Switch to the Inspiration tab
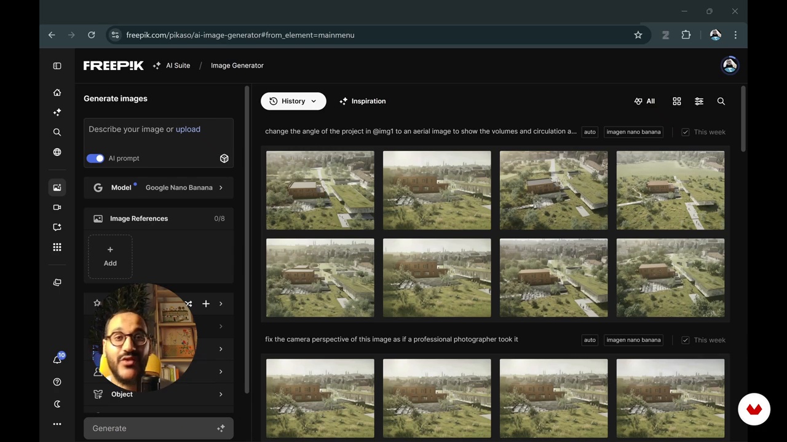This screenshot has width=787, height=442. tap(362, 101)
